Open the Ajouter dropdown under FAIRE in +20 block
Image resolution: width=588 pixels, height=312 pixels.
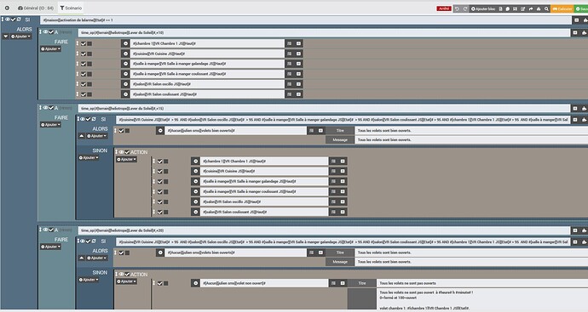pyautogui.click(x=50, y=247)
